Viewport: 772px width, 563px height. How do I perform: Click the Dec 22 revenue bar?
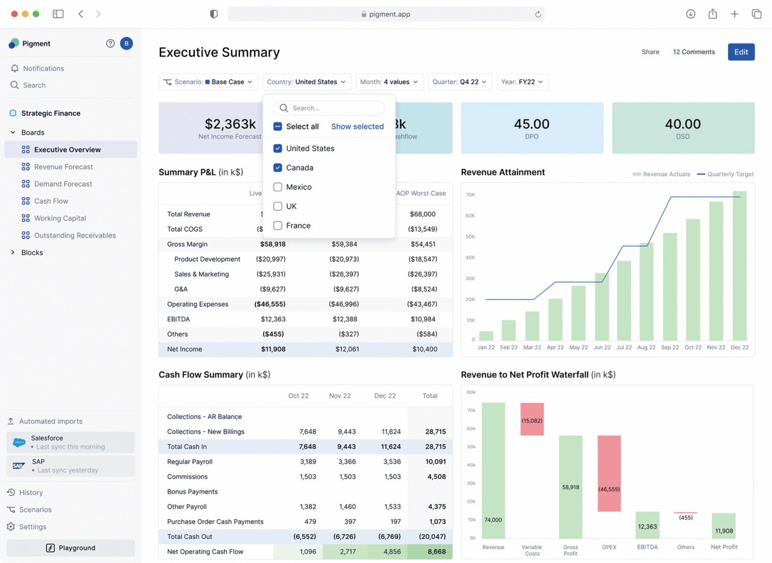click(x=739, y=265)
